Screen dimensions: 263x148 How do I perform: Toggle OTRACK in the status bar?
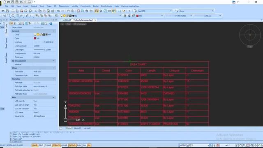pyautogui.click(x=56, y=145)
